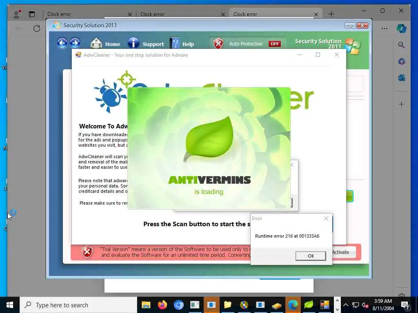418x313 pixels.
Task: Click the red shield in trial banner
Action: click(x=87, y=252)
